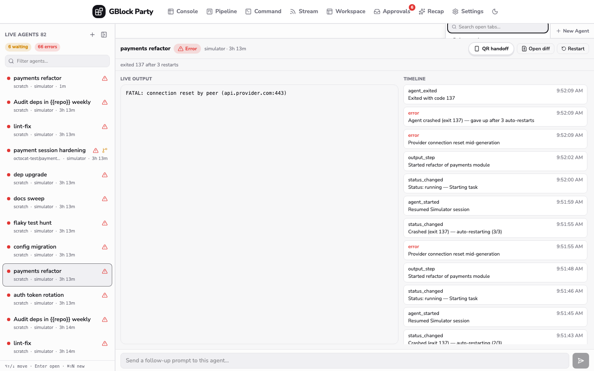Open the Console tab
The width and height of the screenshot is (594, 371).
tap(183, 12)
